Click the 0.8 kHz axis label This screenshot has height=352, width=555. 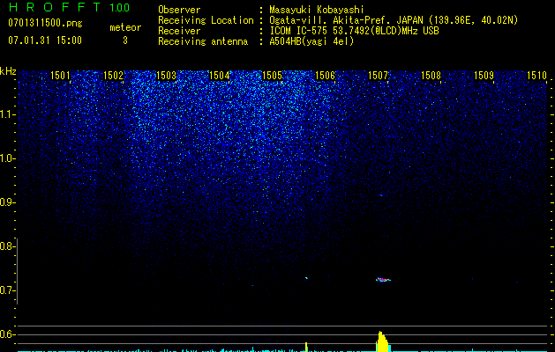[7, 246]
